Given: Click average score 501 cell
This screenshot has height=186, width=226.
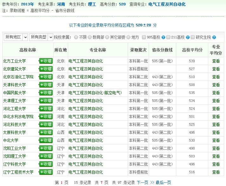Looking at the screenshot, I should [192, 116].
